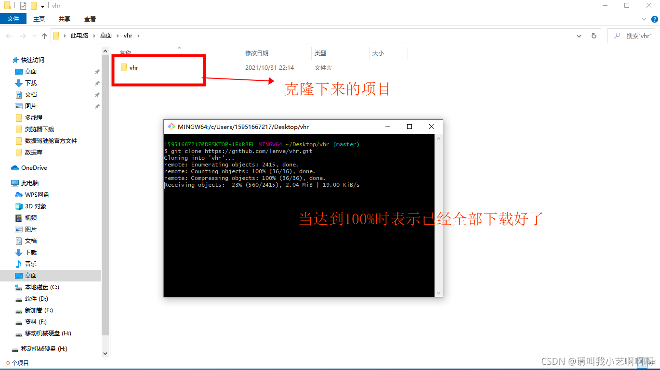Click the new folder icon in quick access toolbar
This screenshot has width=660, height=370.
[34, 6]
